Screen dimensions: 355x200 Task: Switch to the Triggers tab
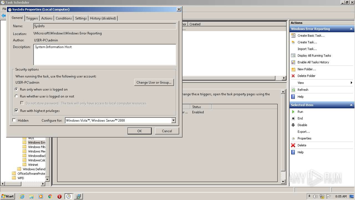point(32,18)
